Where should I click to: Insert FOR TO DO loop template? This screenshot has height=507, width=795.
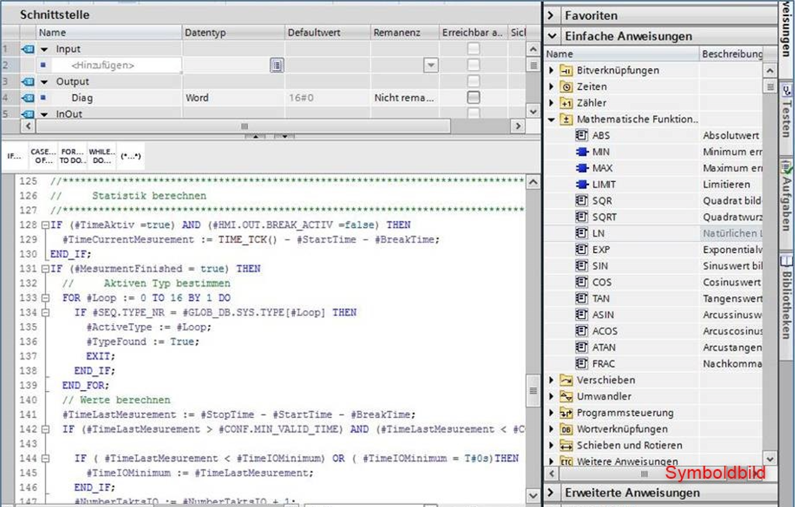point(72,156)
